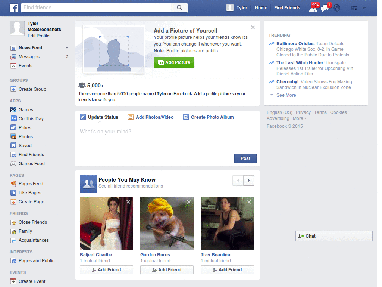Dismiss the Add a Picture card
Viewport: 382px width, 287px height.
click(x=253, y=27)
